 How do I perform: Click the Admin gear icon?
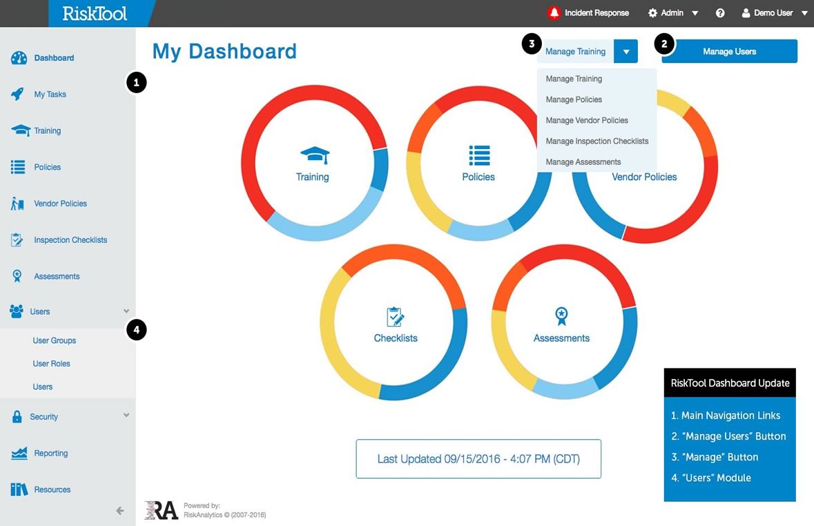pyautogui.click(x=652, y=13)
